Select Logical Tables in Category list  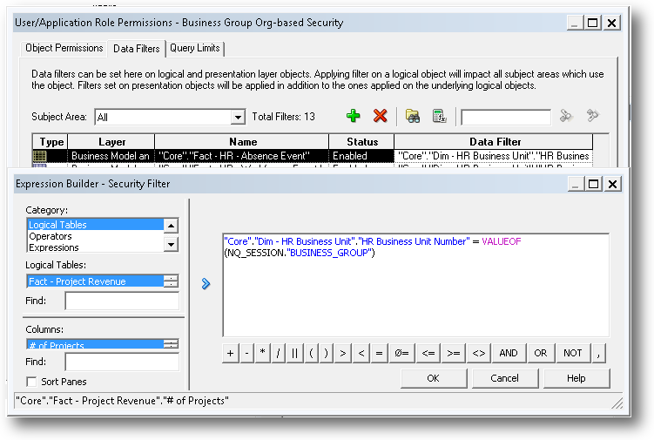[x=96, y=225]
